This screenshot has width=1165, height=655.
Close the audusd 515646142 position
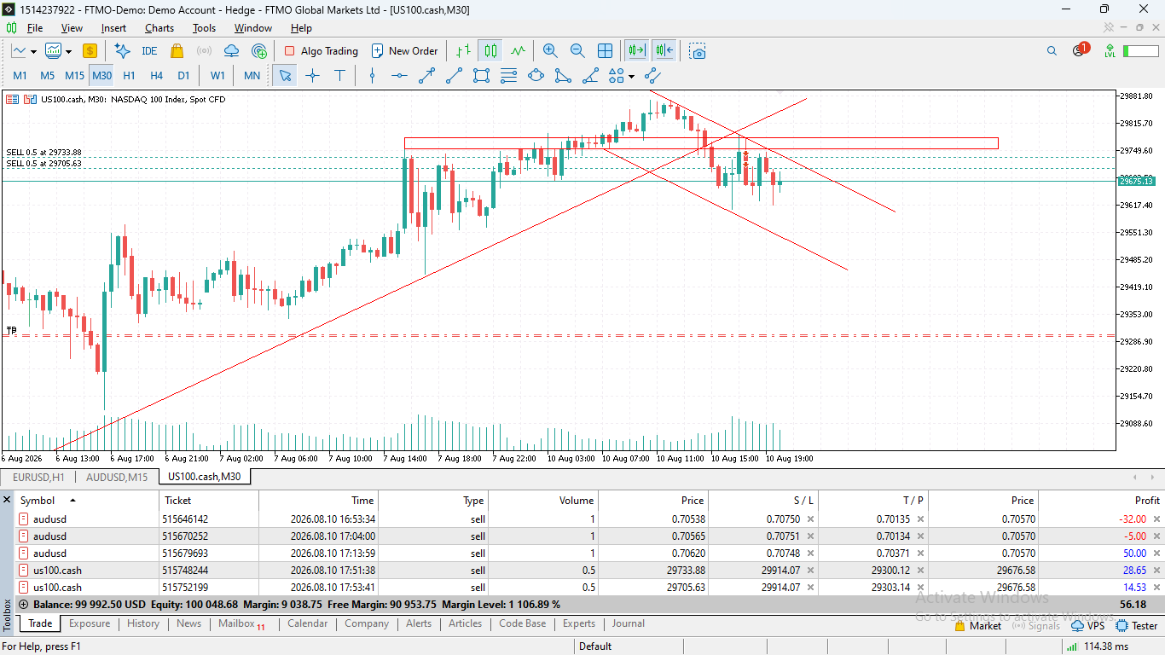(x=1156, y=519)
